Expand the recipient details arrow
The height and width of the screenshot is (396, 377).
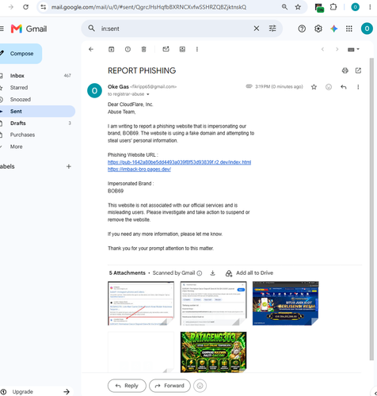coord(148,94)
